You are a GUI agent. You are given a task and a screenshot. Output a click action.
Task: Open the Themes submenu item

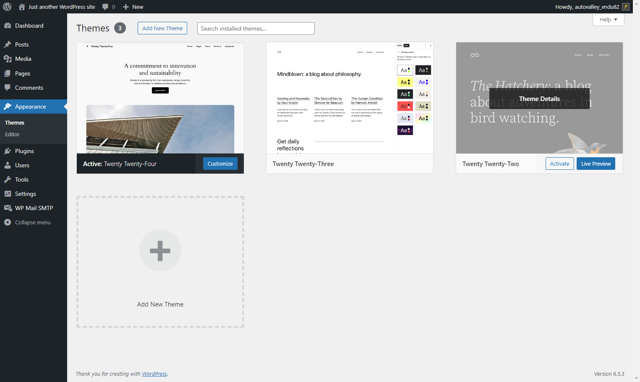click(15, 122)
